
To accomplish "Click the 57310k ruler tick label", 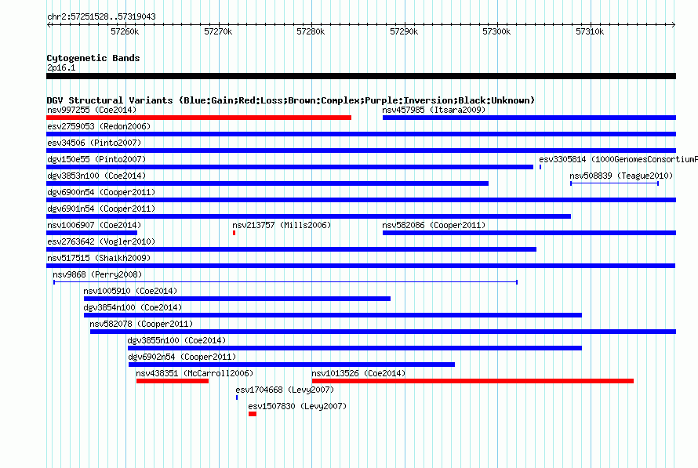I will (x=590, y=31).
